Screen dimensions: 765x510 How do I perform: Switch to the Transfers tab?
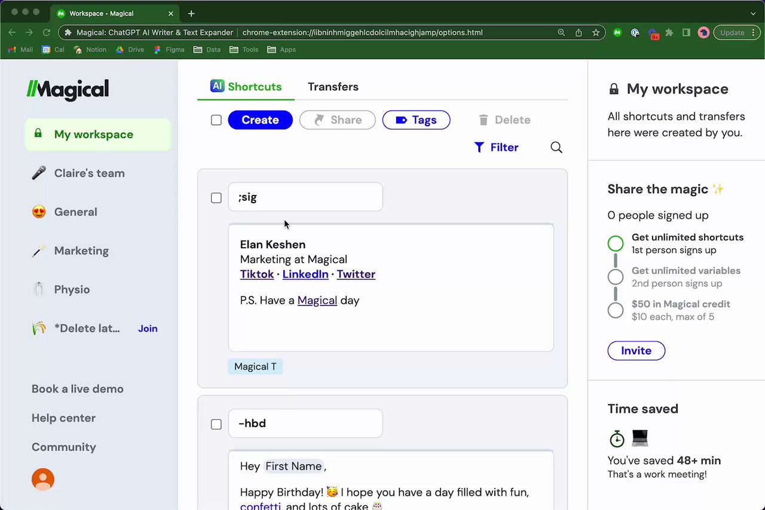pyautogui.click(x=333, y=87)
